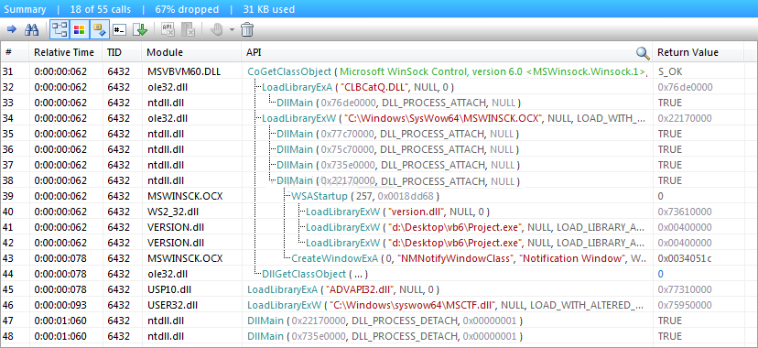Click the hand breakpoint icon

[x=216, y=30]
